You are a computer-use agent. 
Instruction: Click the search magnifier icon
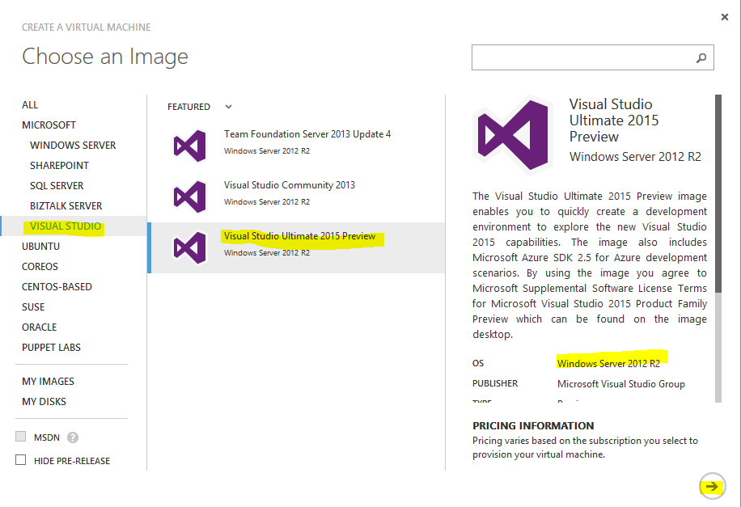701,57
